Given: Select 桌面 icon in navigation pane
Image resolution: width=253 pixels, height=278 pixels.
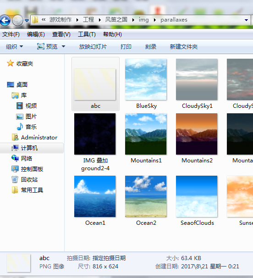Looking at the screenshot, I should pyautogui.click(x=11, y=84).
